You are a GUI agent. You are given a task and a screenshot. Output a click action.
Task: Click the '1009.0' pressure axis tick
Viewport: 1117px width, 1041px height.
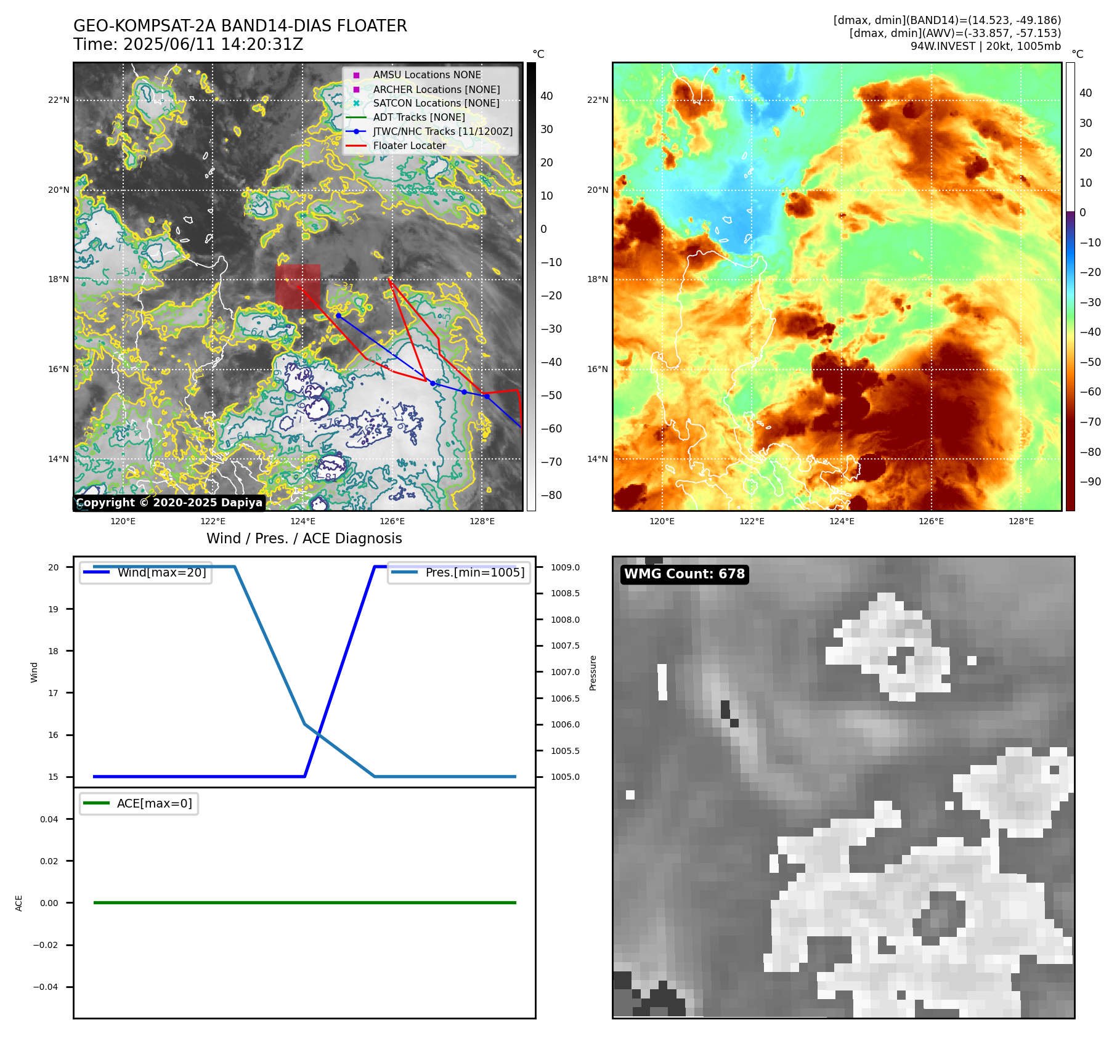565,567
